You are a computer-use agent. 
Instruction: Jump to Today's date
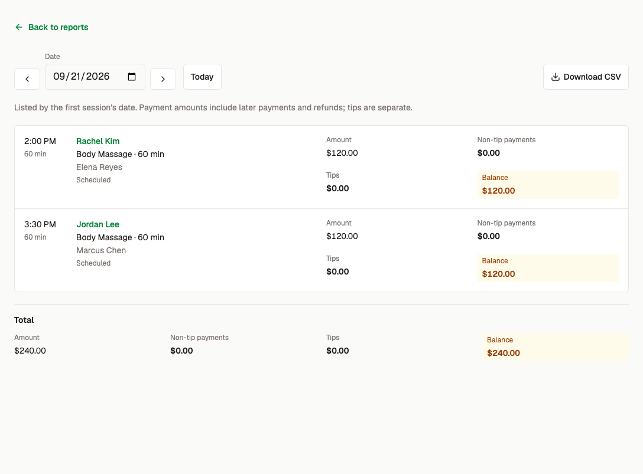tap(202, 77)
